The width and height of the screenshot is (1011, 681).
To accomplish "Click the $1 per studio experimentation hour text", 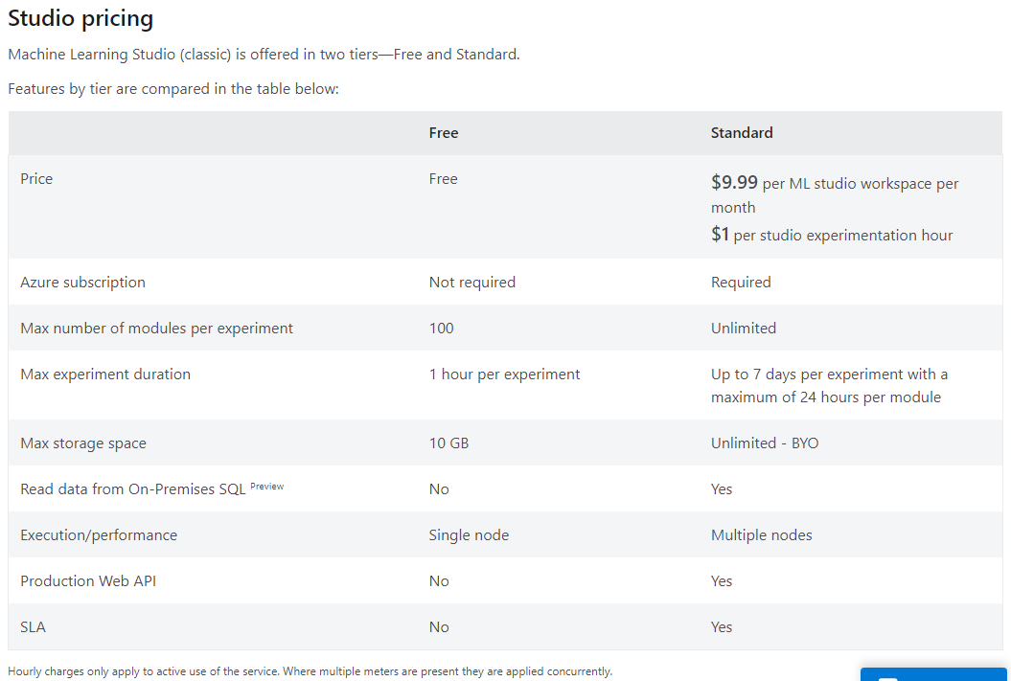I will pyautogui.click(x=831, y=235).
